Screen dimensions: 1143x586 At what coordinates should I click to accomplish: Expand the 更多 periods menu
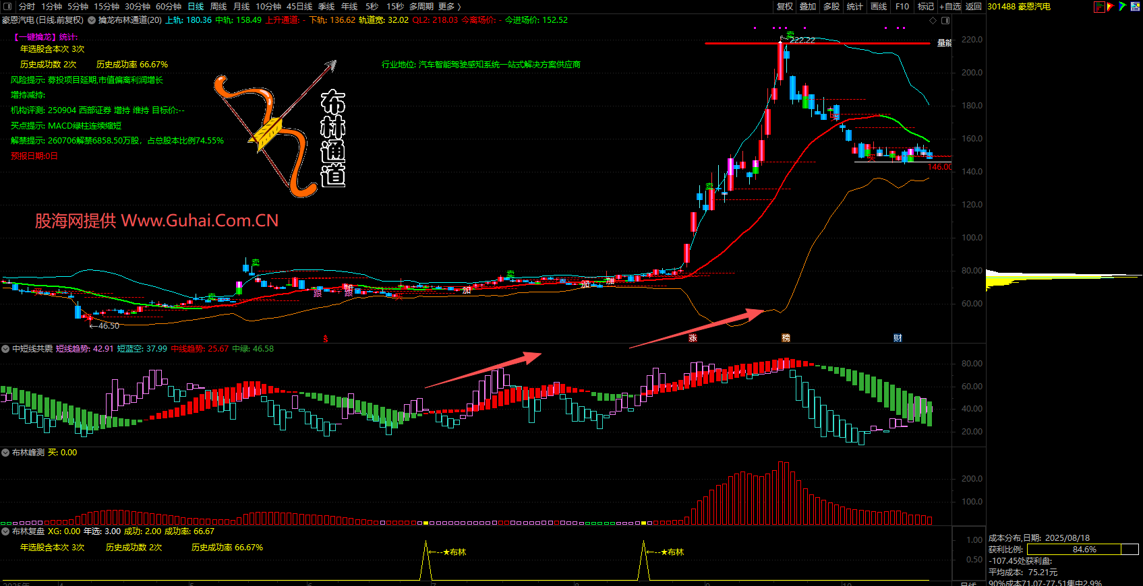tap(449, 7)
